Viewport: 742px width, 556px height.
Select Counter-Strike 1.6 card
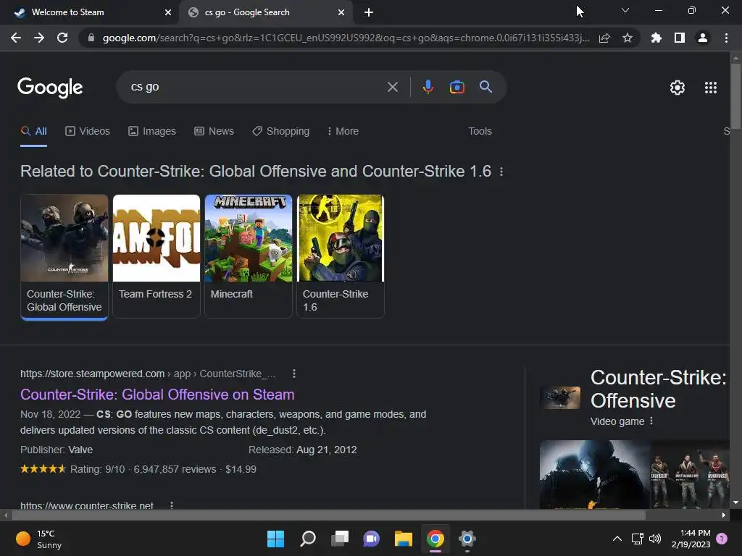(x=341, y=256)
